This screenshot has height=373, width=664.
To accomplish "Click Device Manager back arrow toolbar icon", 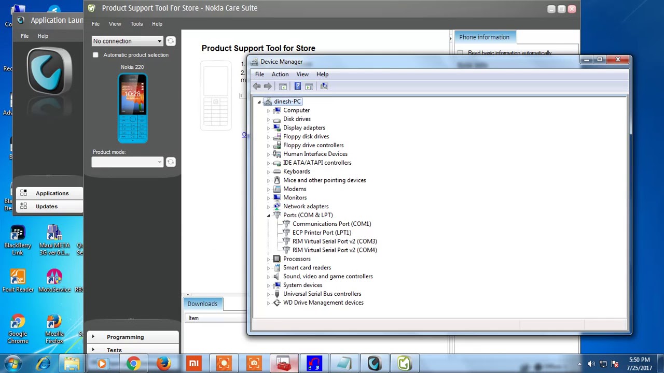I will tap(257, 86).
